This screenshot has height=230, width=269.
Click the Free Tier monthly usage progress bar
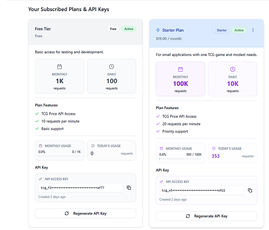(x=60, y=156)
